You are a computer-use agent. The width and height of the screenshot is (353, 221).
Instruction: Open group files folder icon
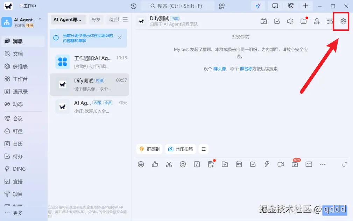[x=304, y=21]
